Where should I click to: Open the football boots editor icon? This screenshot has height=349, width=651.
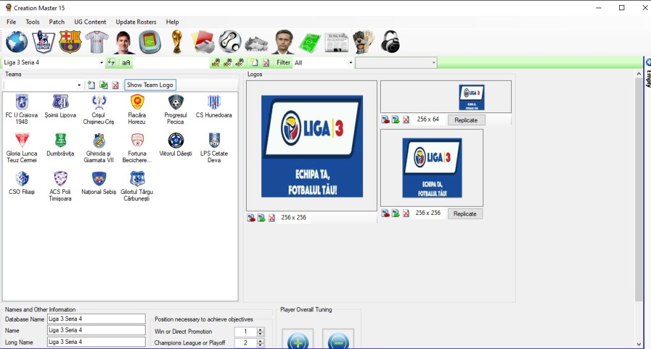point(256,42)
